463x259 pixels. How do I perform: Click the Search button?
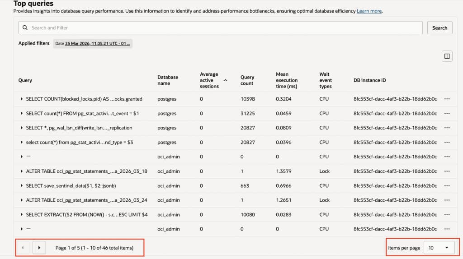coord(439,28)
